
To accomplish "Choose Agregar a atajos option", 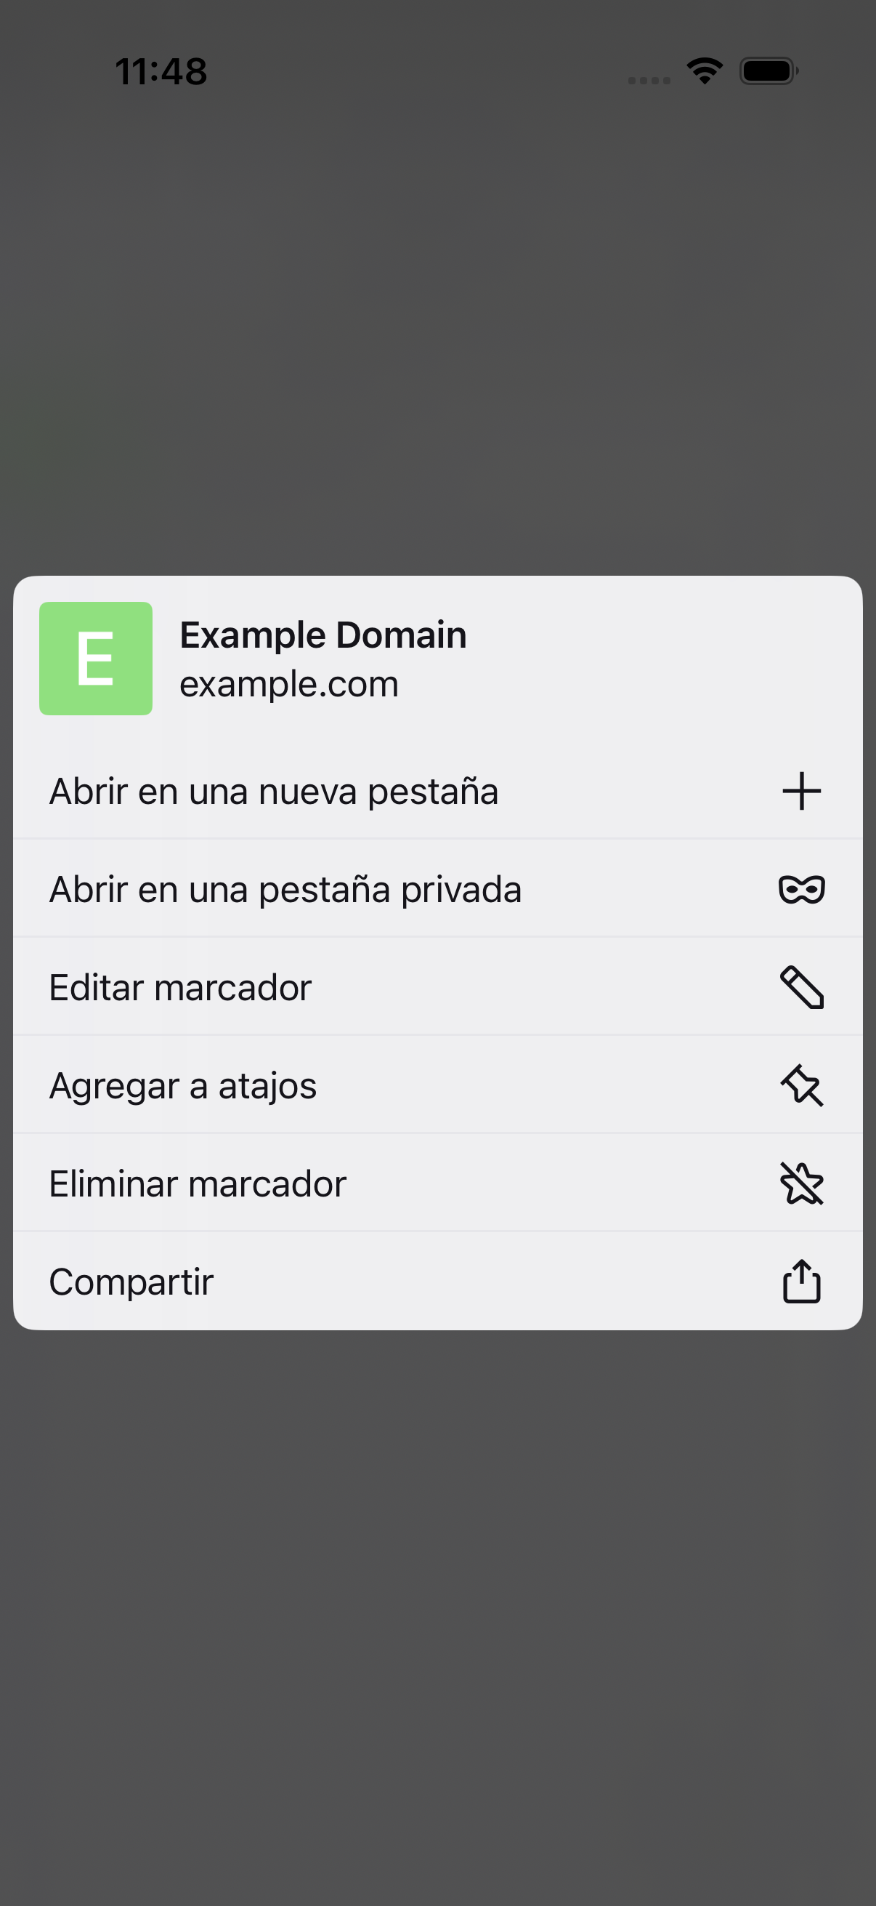I will click(437, 1085).
